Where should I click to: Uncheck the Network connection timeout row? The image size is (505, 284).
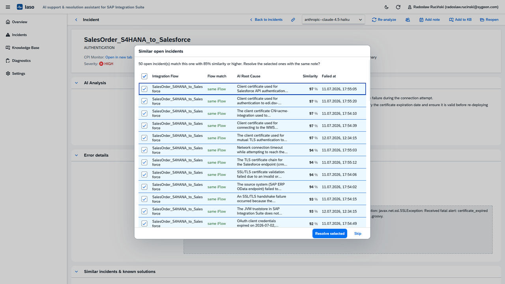coord(144,150)
